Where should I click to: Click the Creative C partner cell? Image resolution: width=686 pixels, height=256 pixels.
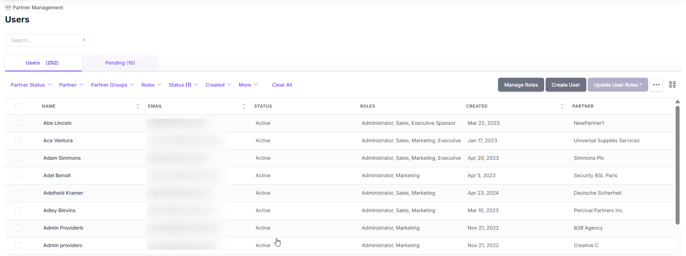(x=586, y=245)
